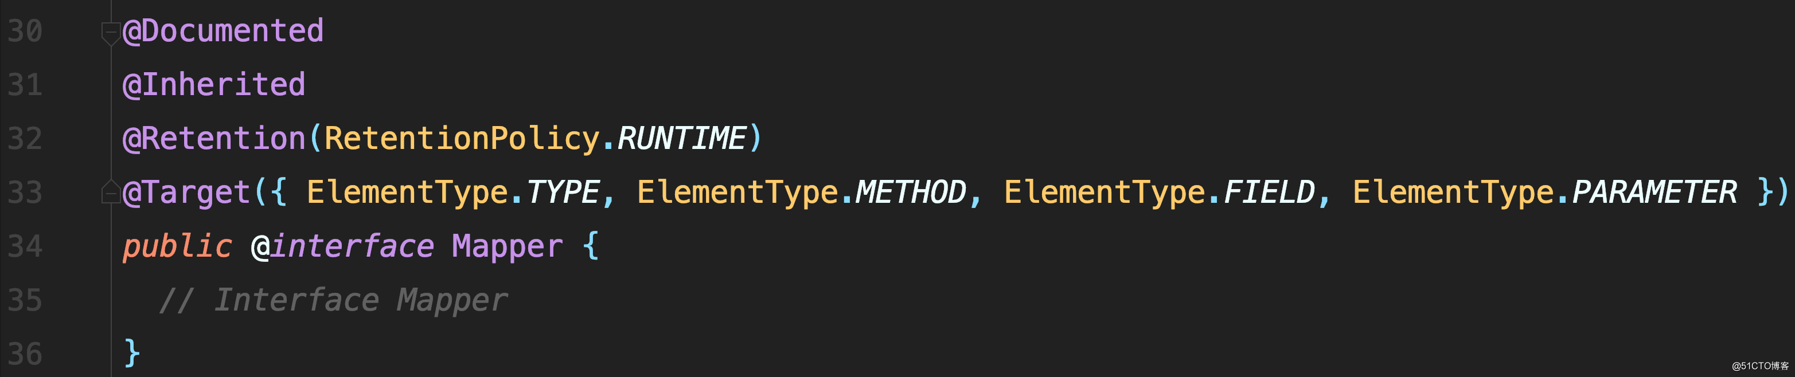
Task: Click line number 30 in gutter
Action: tap(25, 32)
